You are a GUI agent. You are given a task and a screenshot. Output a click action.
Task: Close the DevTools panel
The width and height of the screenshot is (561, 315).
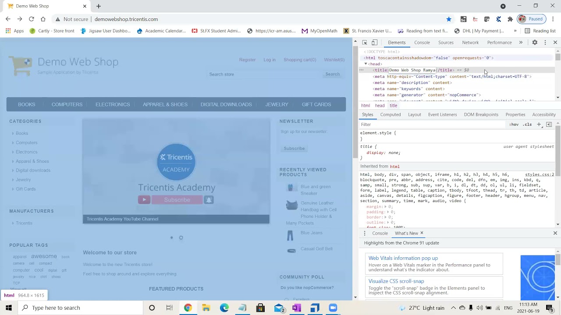[x=555, y=42]
